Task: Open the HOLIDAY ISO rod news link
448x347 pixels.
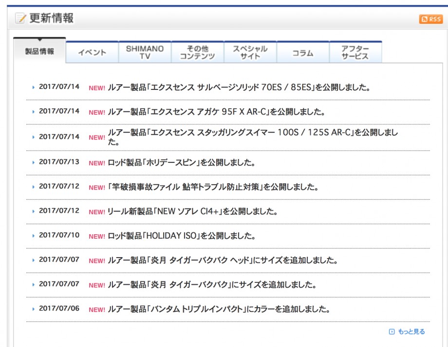Action: tap(182, 236)
